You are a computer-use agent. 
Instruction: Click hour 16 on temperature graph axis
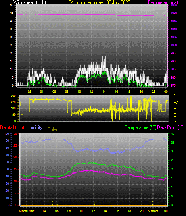pos(117,211)
